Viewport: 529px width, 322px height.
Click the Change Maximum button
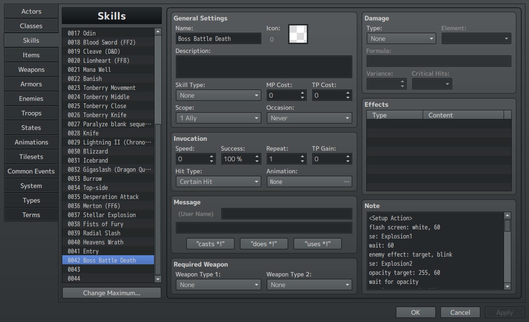pyautogui.click(x=112, y=293)
